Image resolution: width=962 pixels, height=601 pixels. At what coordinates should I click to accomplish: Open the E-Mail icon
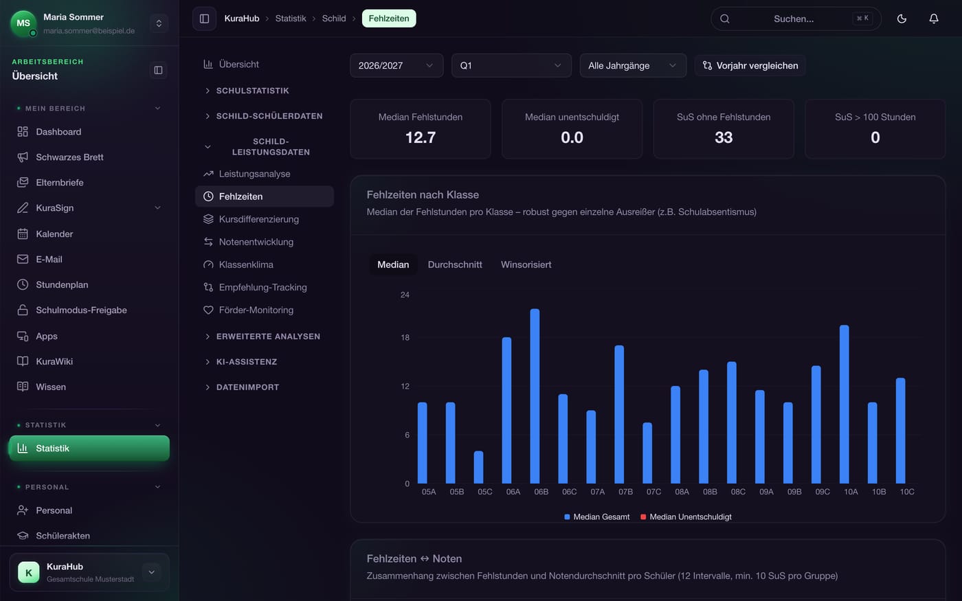coord(23,259)
